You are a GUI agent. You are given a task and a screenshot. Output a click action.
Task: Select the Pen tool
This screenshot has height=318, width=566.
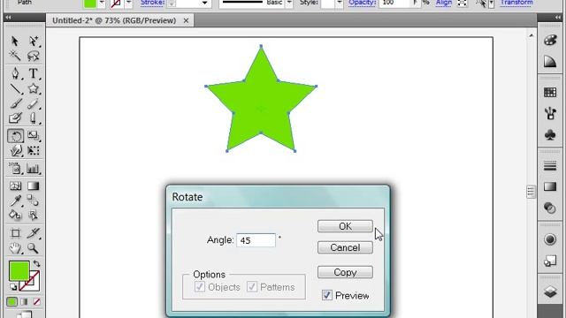[x=15, y=73]
